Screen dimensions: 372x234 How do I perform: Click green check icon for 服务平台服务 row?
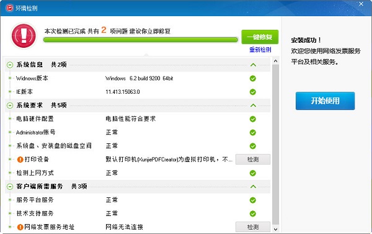coord(253,200)
